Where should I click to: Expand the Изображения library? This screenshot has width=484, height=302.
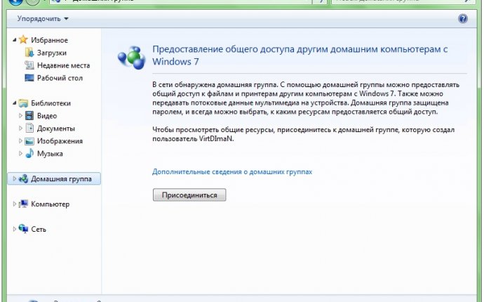click(20, 140)
